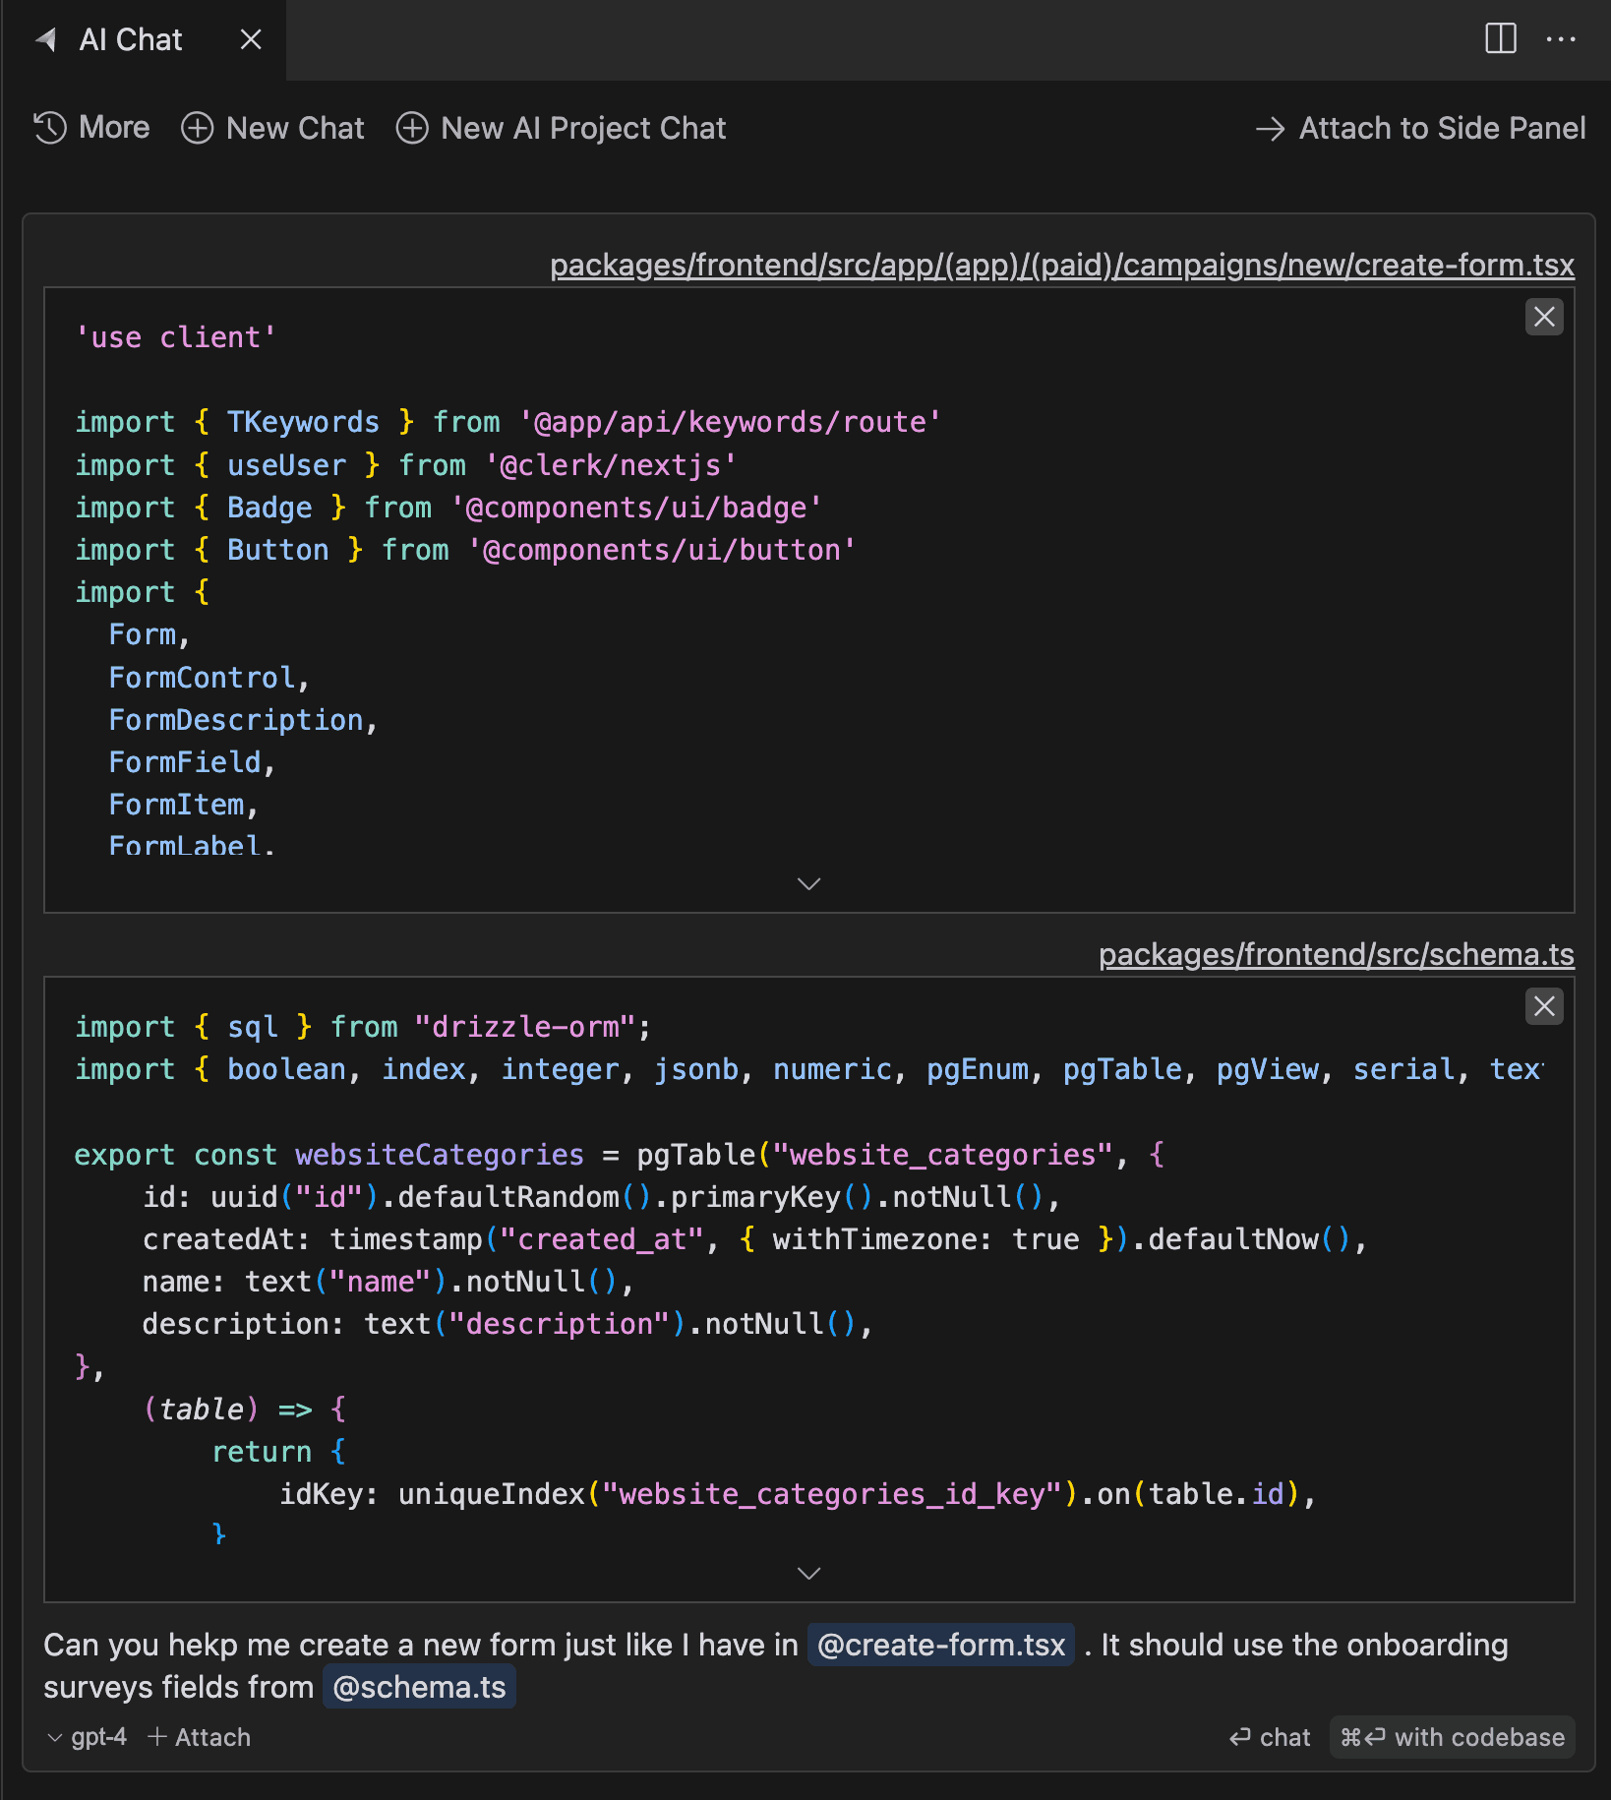Expand the schema.ts code preview

tap(808, 1573)
